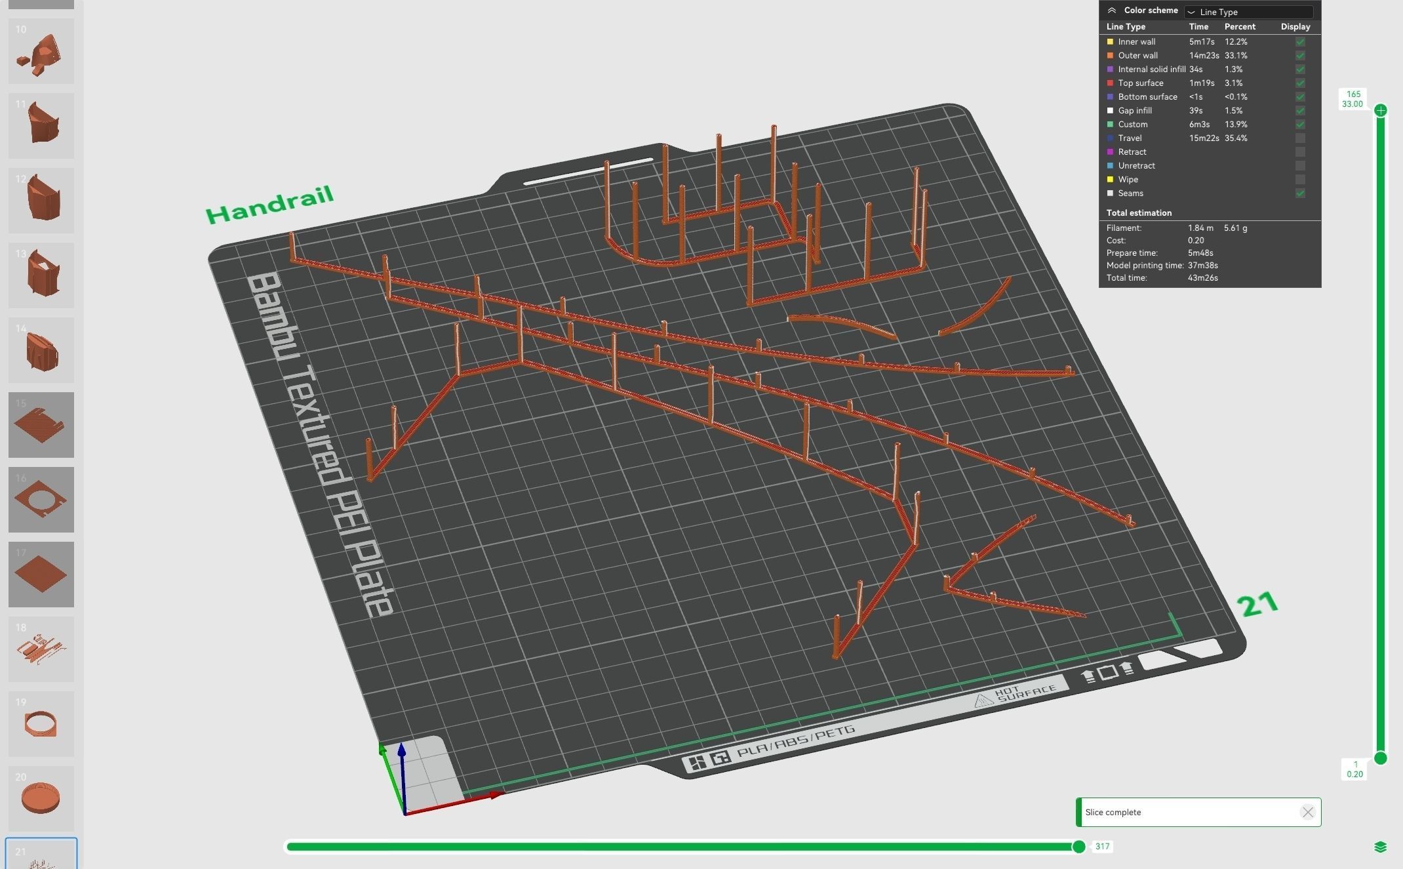Open plate 16 thumbnail with circular hole
This screenshot has width=1403, height=869.
(x=41, y=499)
